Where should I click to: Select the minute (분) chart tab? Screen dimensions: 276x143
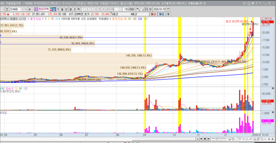(x=71, y=9)
